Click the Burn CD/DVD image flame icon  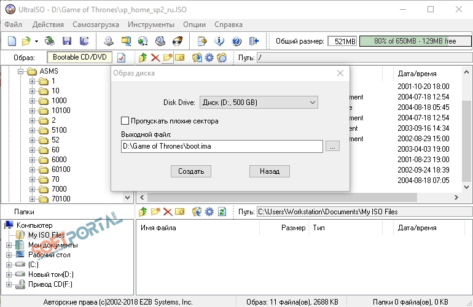(x=178, y=41)
